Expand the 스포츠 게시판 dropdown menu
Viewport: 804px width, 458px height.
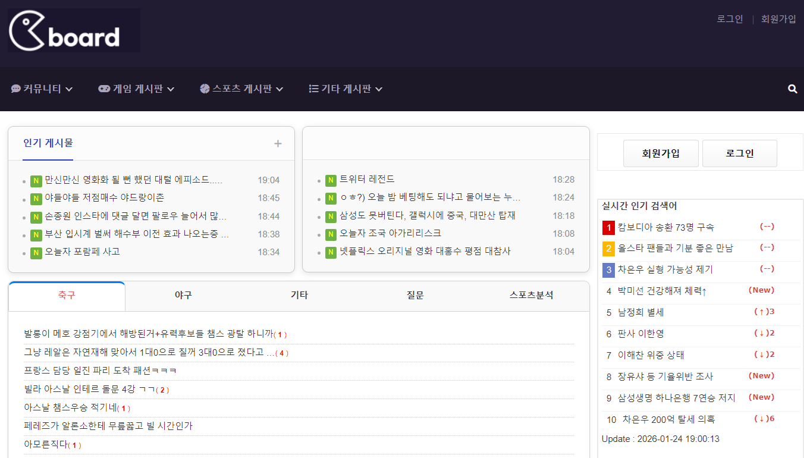(x=241, y=89)
